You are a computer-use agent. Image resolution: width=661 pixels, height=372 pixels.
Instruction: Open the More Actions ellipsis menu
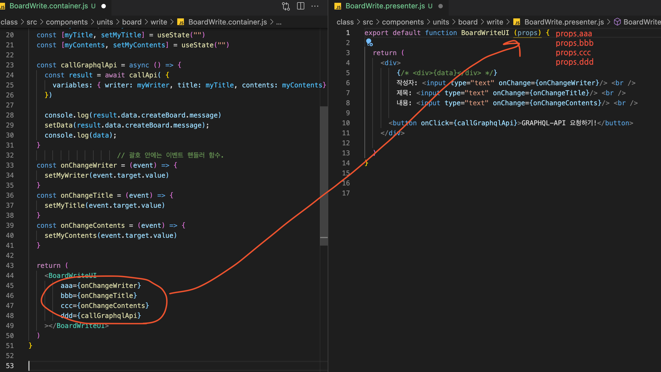[315, 6]
